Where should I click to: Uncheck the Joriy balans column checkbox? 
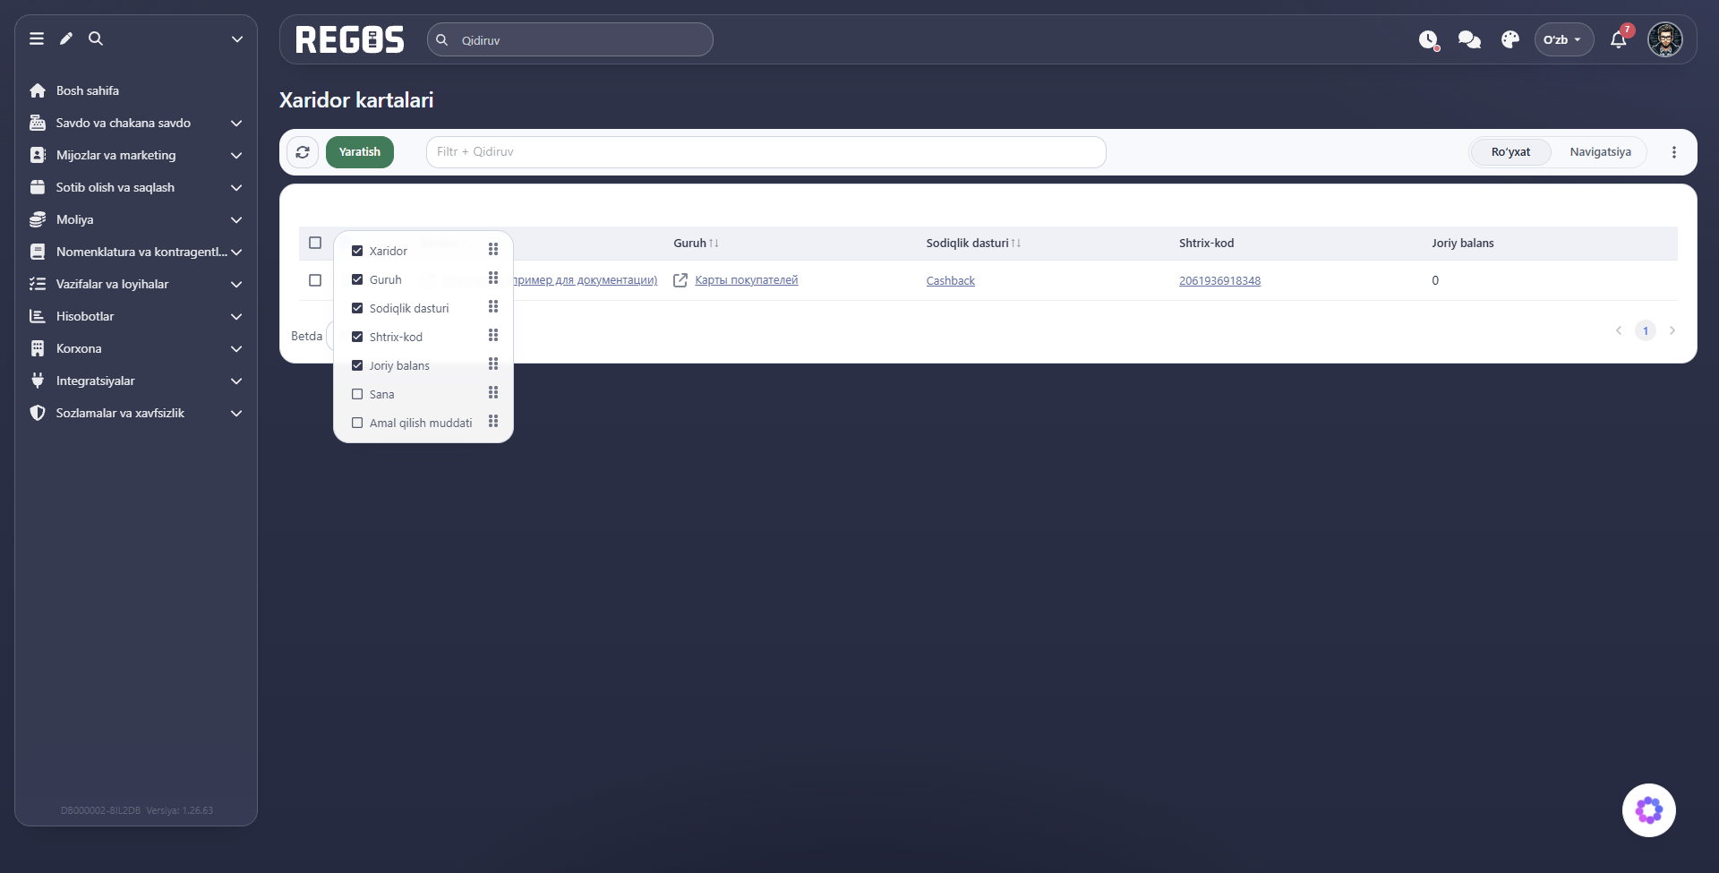357,365
